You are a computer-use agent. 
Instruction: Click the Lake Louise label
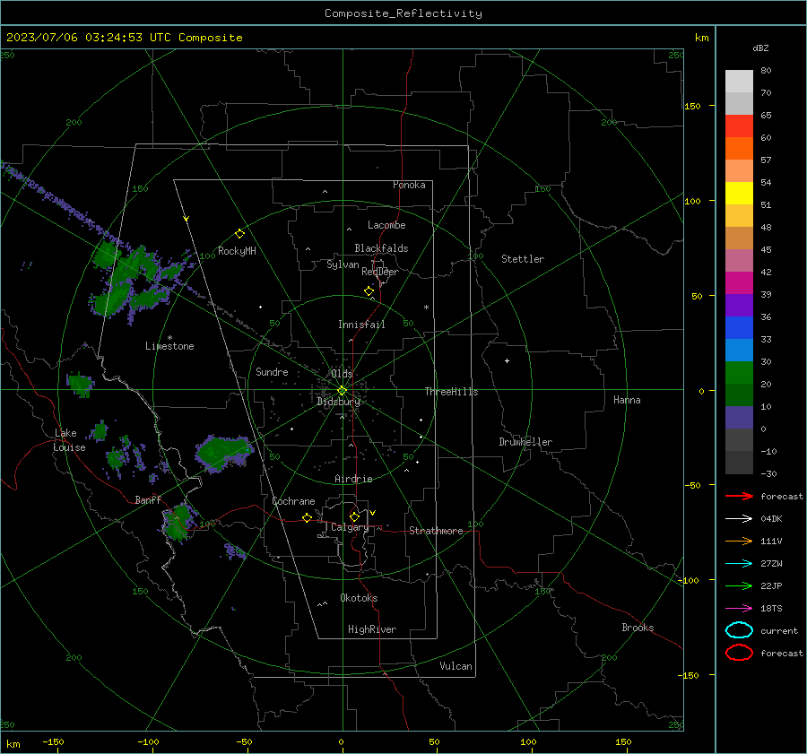point(69,440)
